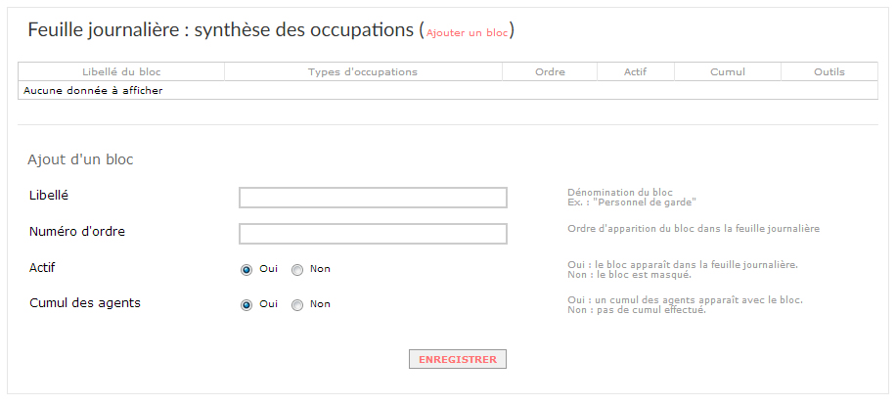Click the 'Libellé' field label
The image size is (896, 405).
[49, 196]
